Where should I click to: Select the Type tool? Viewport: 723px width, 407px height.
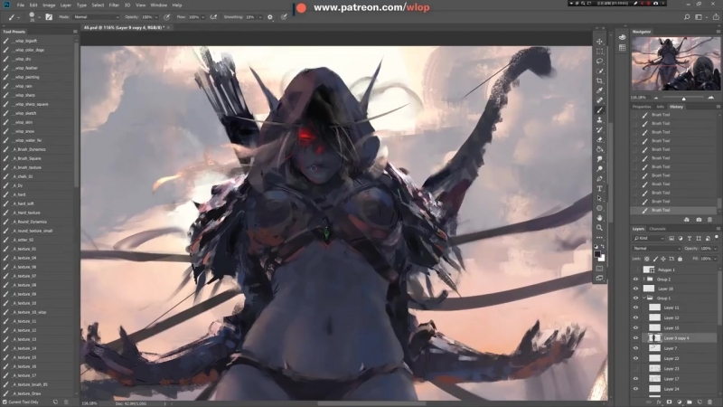tap(599, 188)
